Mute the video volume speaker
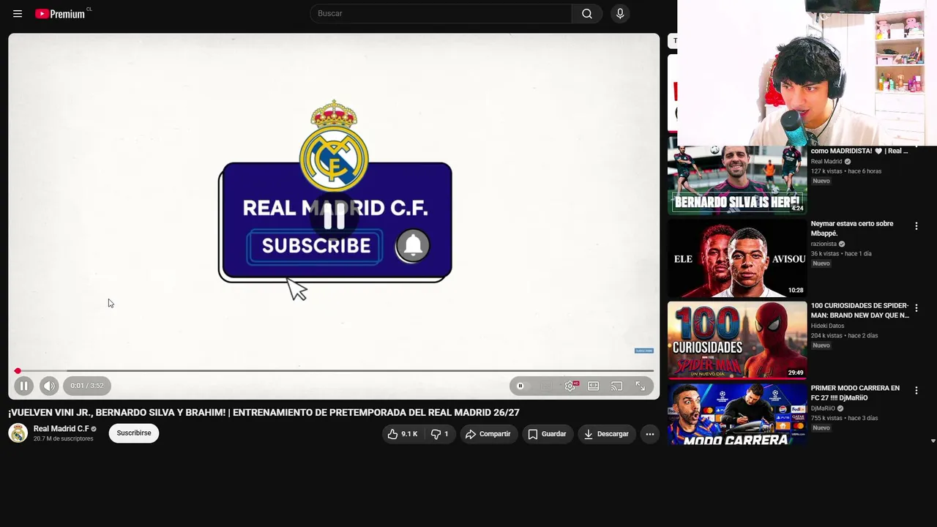937x527 pixels. coord(49,386)
